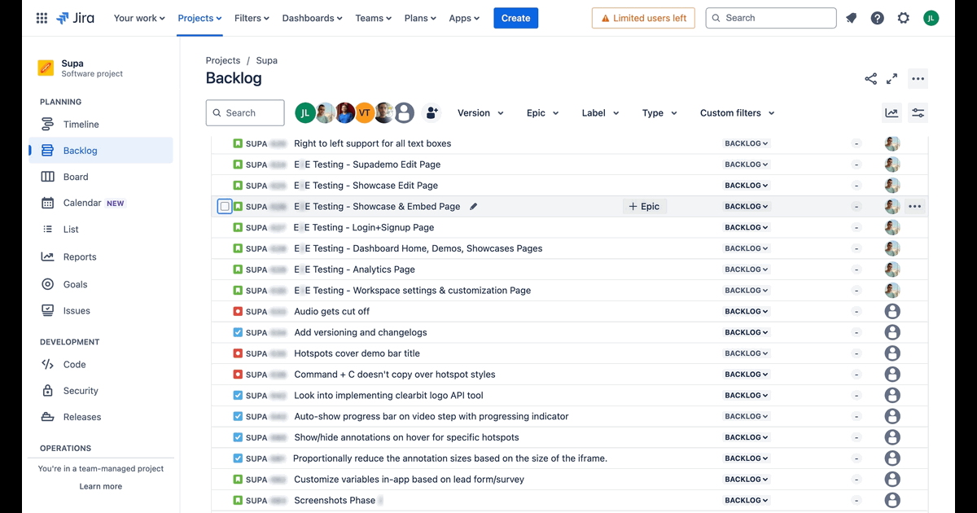Open the help question mark icon

pyautogui.click(x=878, y=18)
